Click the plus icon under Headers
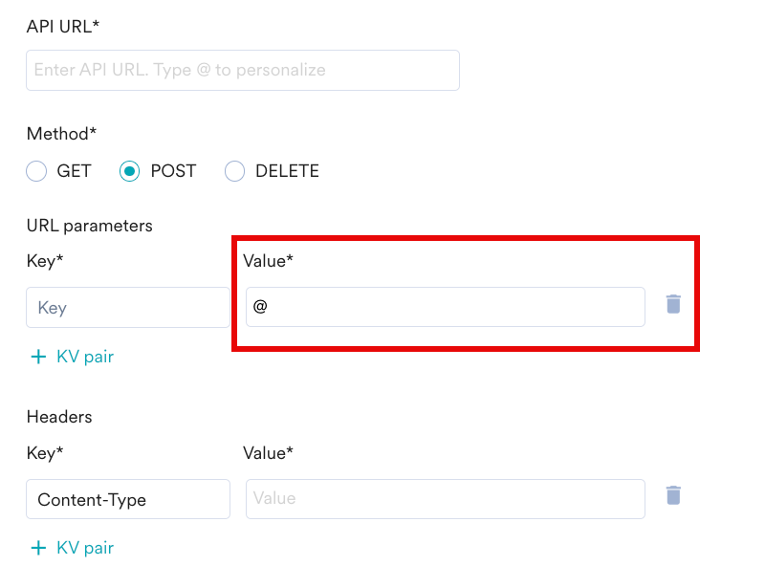The width and height of the screenshot is (765, 566). (38, 548)
